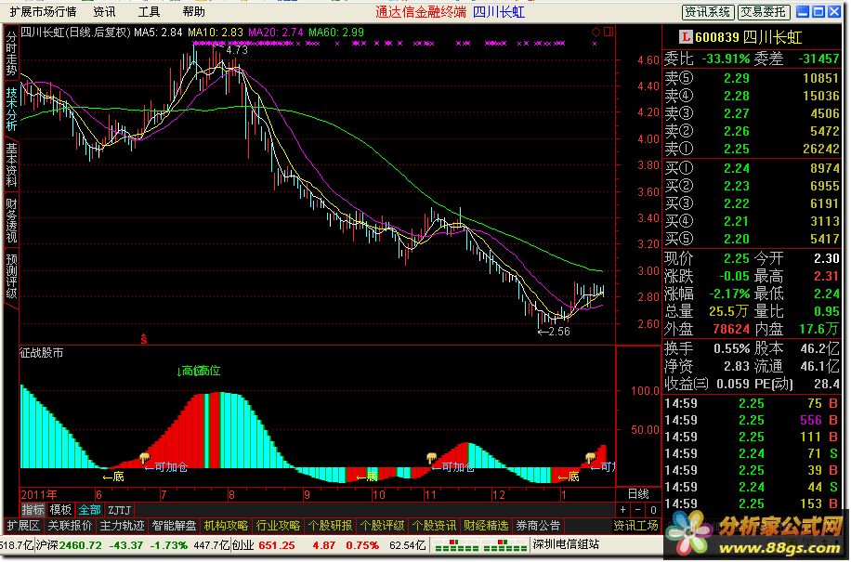Click the second green connection status indicator
The height and width of the screenshot is (562, 851).
pyautogui.click(x=504, y=545)
